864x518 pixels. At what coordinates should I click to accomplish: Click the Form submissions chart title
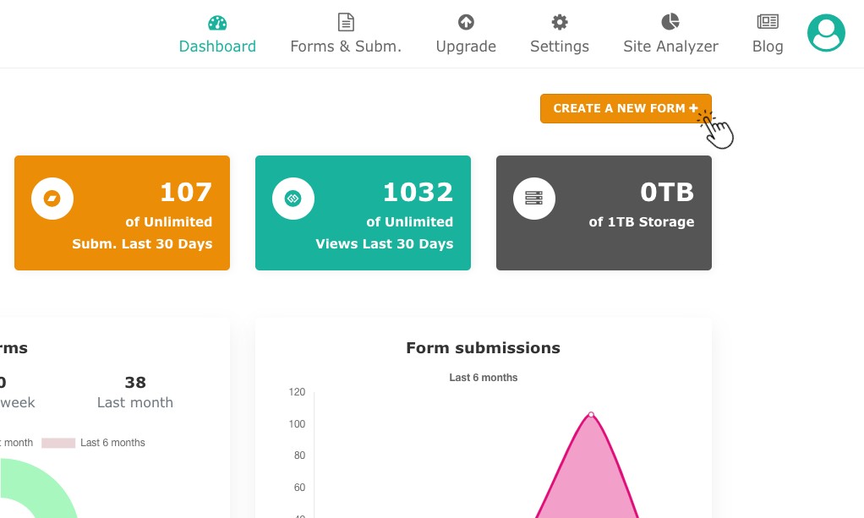coord(484,347)
